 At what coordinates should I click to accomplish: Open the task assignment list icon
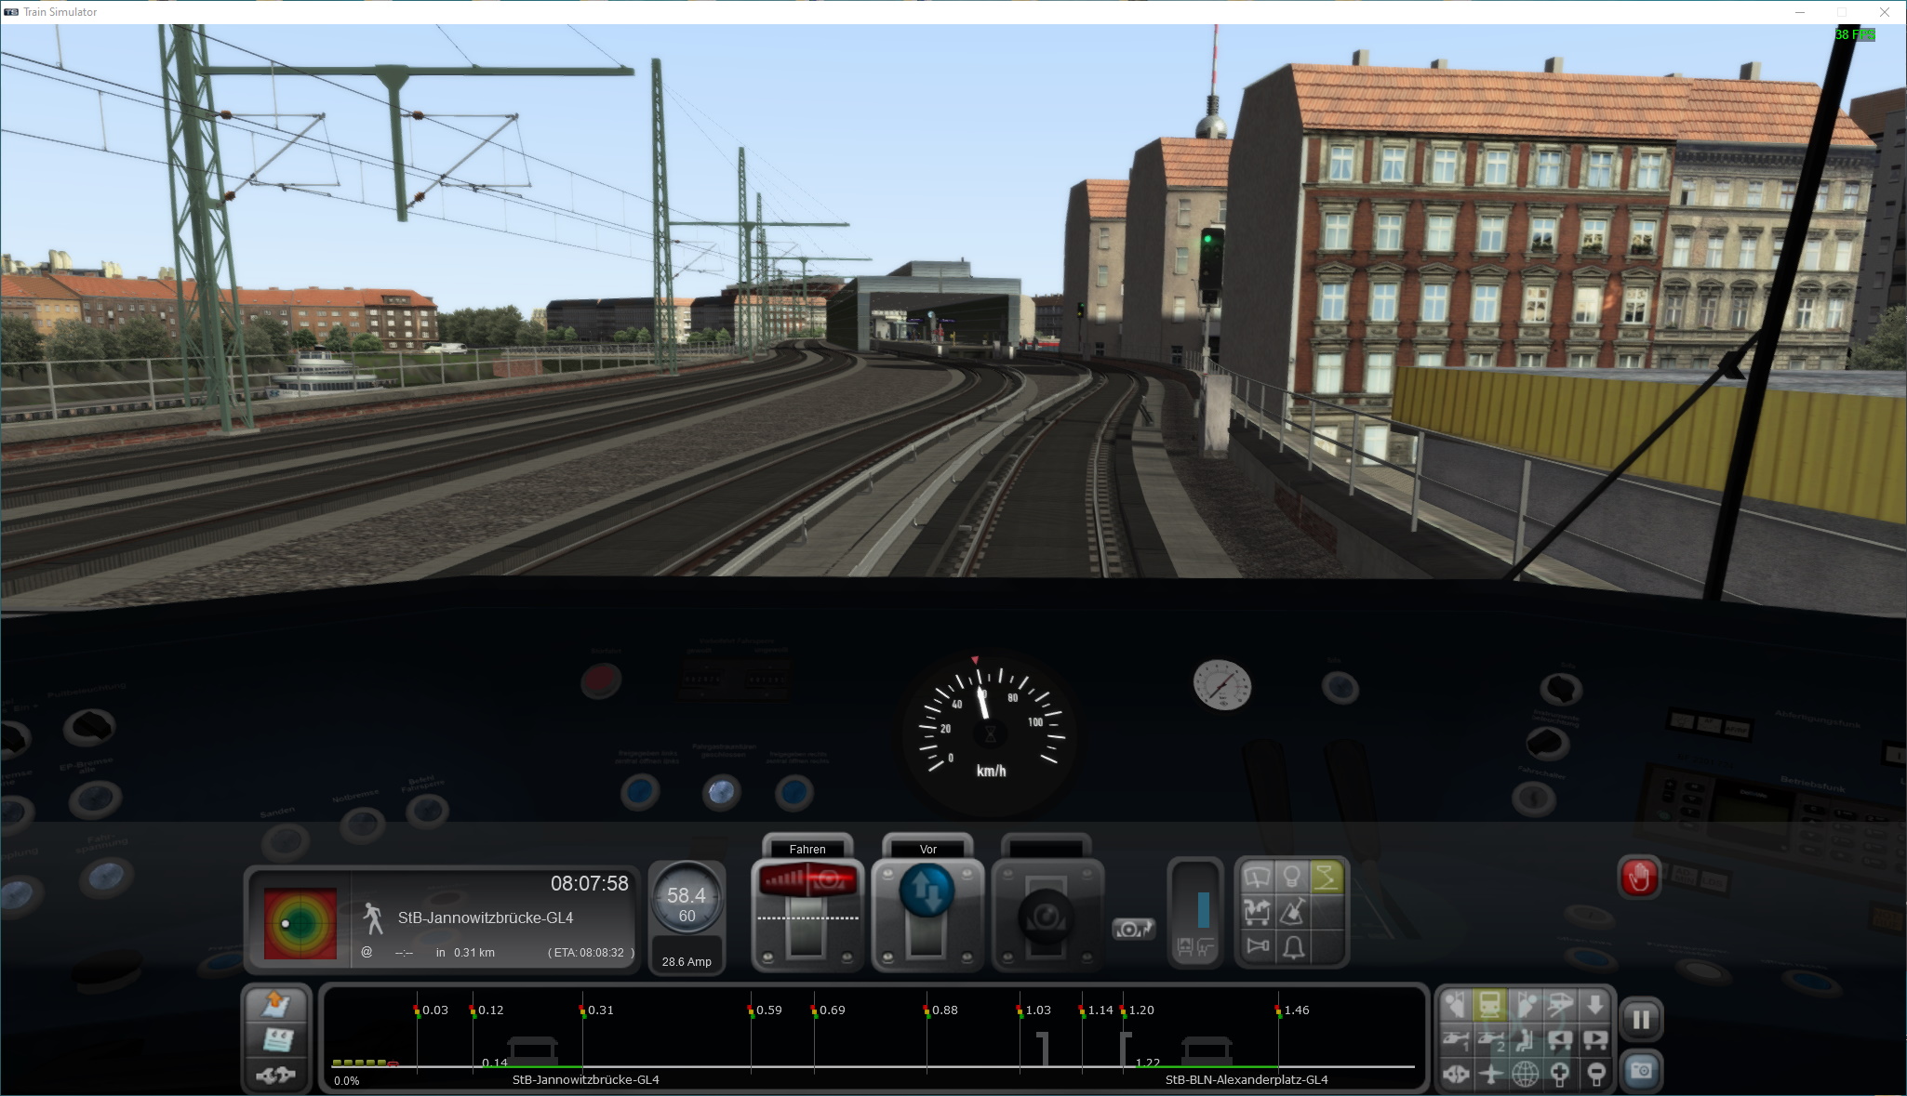276,1039
